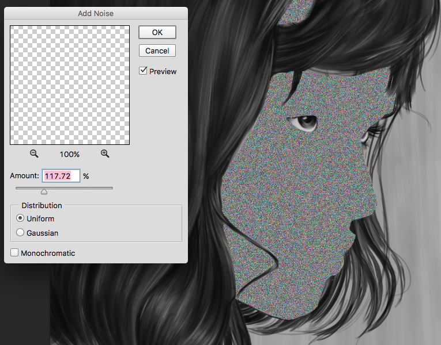Zoom out the noise preview
This screenshot has height=345, width=441.
[34, 154]
